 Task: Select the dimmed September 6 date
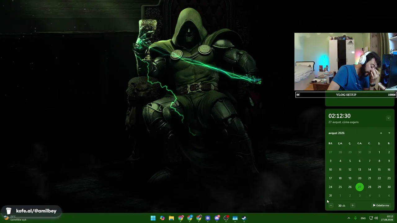tap(389, 195)
